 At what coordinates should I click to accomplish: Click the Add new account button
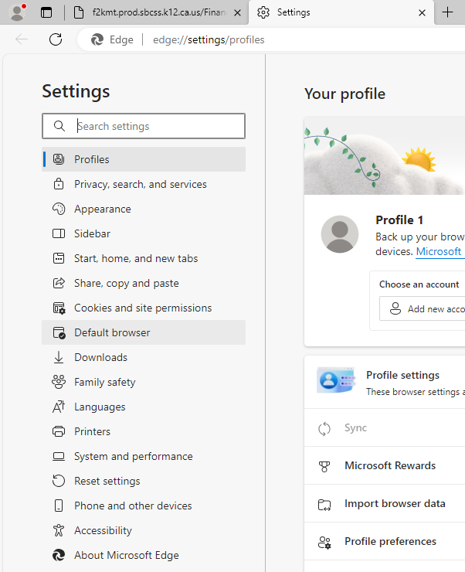[425, 308]
